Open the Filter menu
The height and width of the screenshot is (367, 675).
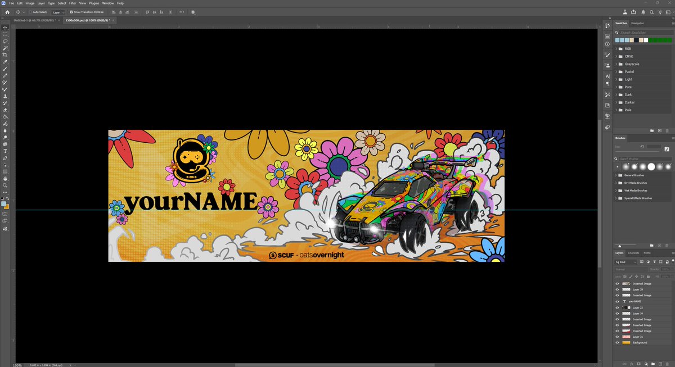coord(73,3)
